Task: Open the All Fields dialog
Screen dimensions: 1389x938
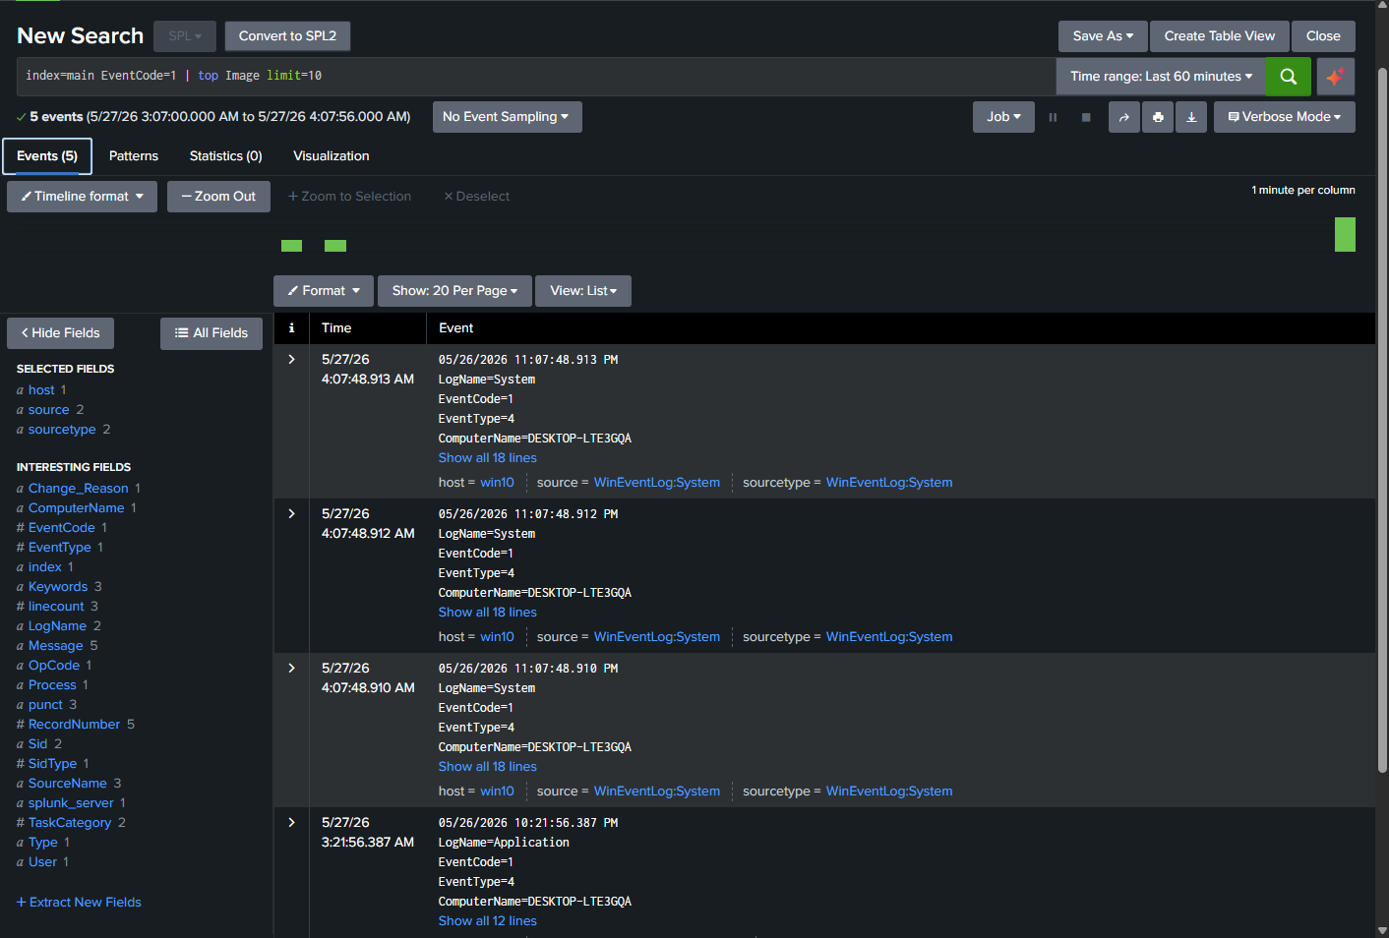Action: (x=211, y=333)
